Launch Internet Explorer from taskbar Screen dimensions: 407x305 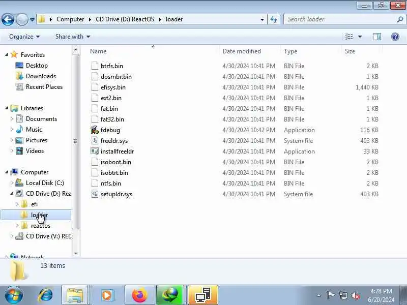click(x=46, y=295)
